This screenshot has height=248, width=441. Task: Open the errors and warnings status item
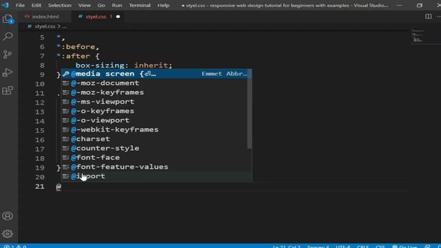click(x=15, y=247)
